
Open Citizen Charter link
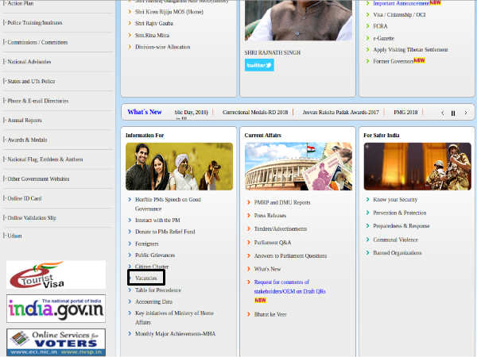[x=152, y=267]
